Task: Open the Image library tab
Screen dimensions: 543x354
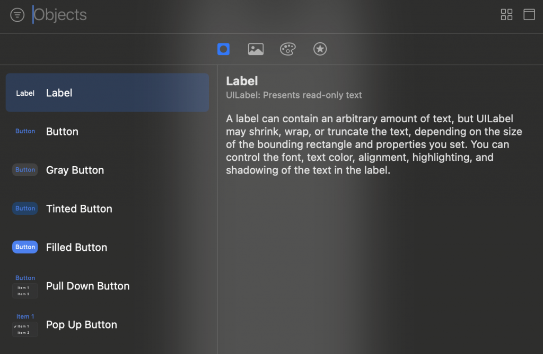Action: pyautogui.click(x=256, y=49)
